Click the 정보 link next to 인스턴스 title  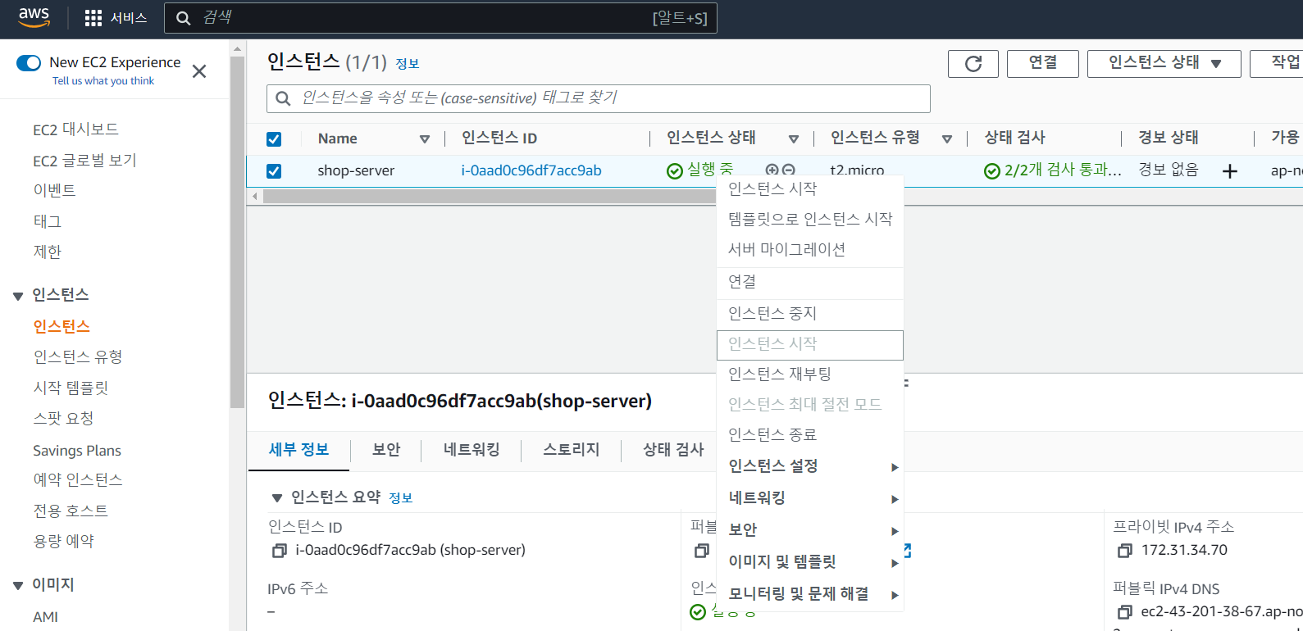pyautogui.click(x=408, y=64)
